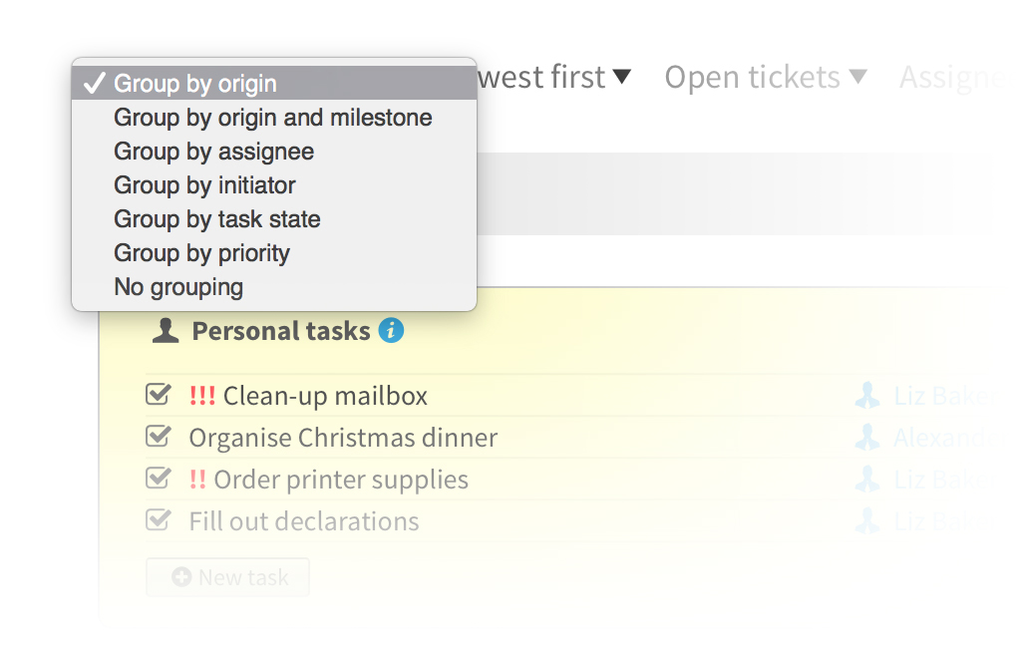Click assignee icon next to Clean-up mailbox
Screen dimensions: 1025x650
pyautogui.click(x=867, y=397)
